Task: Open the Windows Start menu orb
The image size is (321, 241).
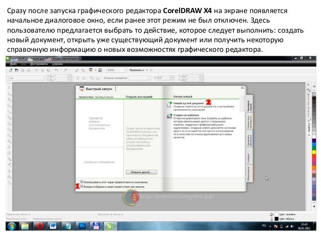Action: point(12,226)
